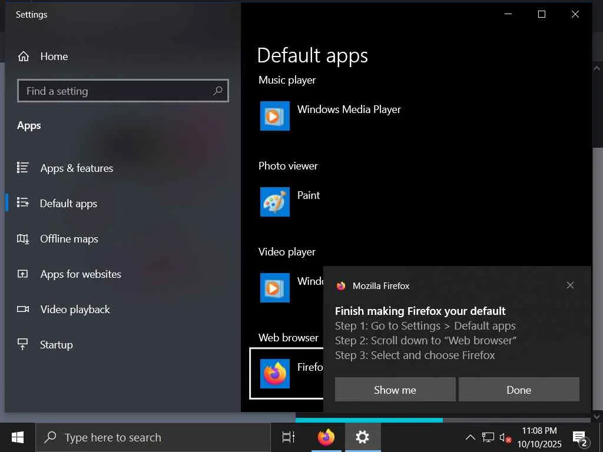
Task: Click the muted volume tray icon
Action: point(505,437)
